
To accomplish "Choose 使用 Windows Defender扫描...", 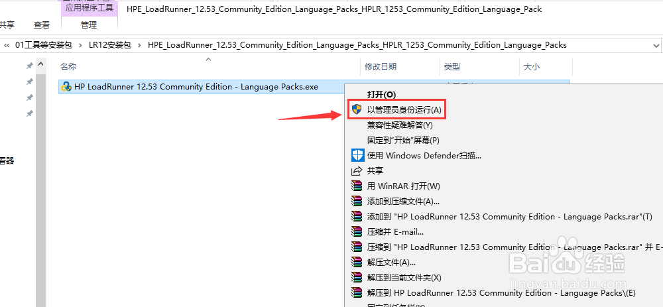I will click(x=424, y=156).
